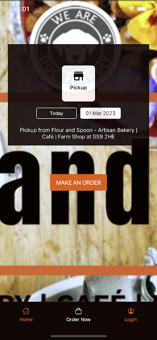Image resolution: width=157 pixels, height=340 pixels.
Task: Switch to the Login tab
Action: [131, 314]
